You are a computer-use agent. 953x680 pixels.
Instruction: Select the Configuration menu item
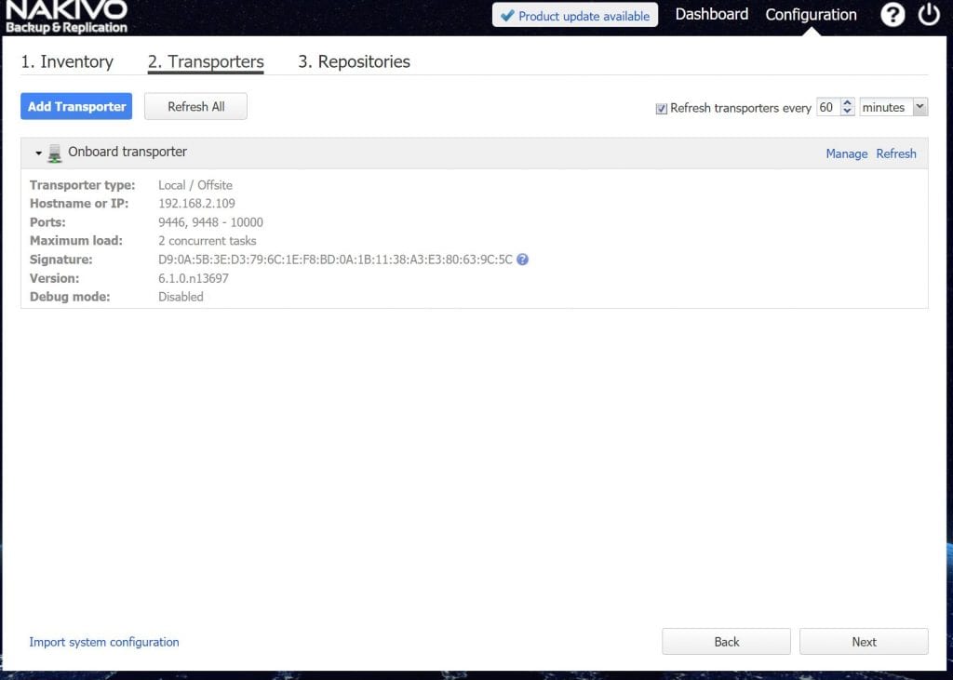811,15
